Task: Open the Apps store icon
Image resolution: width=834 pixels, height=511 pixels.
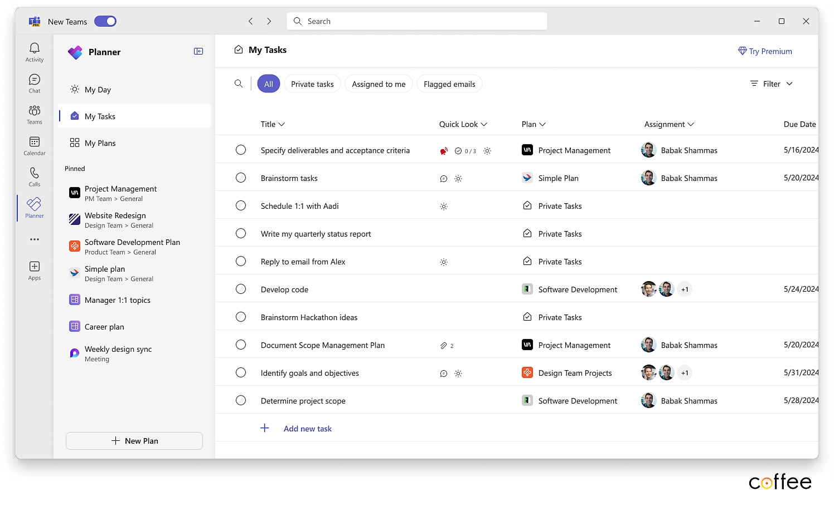Action: (35, 267)
